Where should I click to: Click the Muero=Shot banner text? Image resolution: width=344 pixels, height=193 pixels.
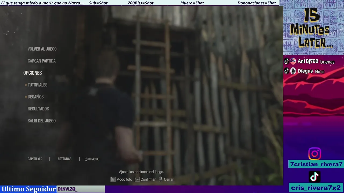[192, 3]
